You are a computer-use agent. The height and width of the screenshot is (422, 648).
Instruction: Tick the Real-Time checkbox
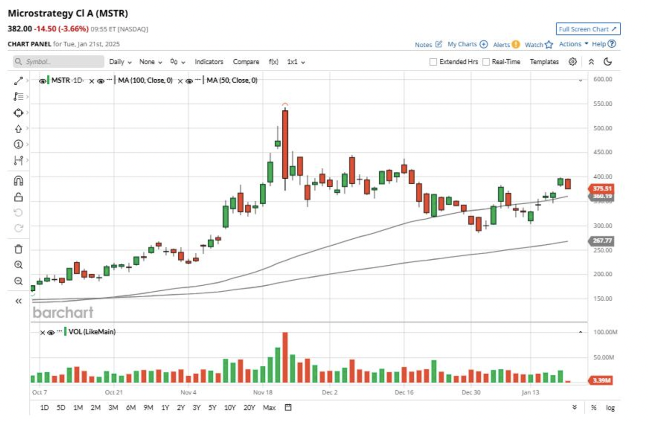[486, 62]
